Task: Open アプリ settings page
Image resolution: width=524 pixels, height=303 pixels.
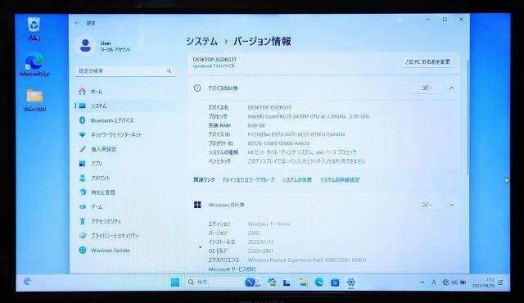Action: [x=125, y=163]
